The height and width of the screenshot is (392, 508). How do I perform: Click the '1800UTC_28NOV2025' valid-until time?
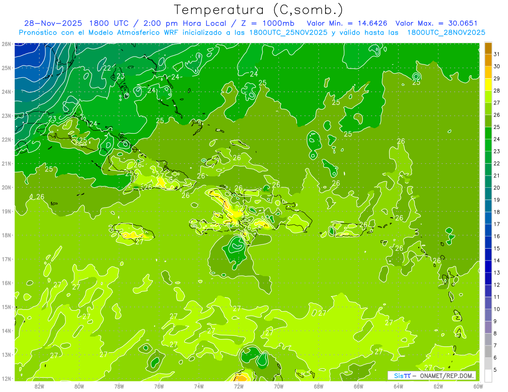[446, 33]
